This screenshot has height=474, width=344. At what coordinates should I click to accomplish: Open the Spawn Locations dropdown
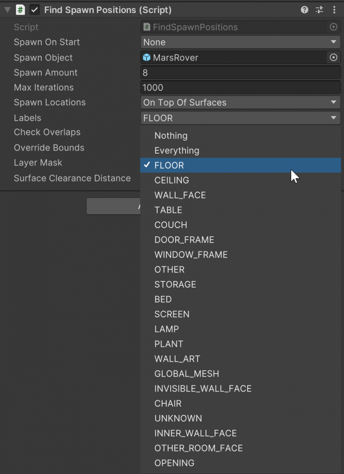coord(241,103)
